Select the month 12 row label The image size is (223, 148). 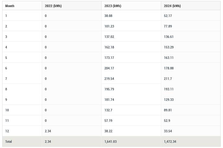coord(7,131)
